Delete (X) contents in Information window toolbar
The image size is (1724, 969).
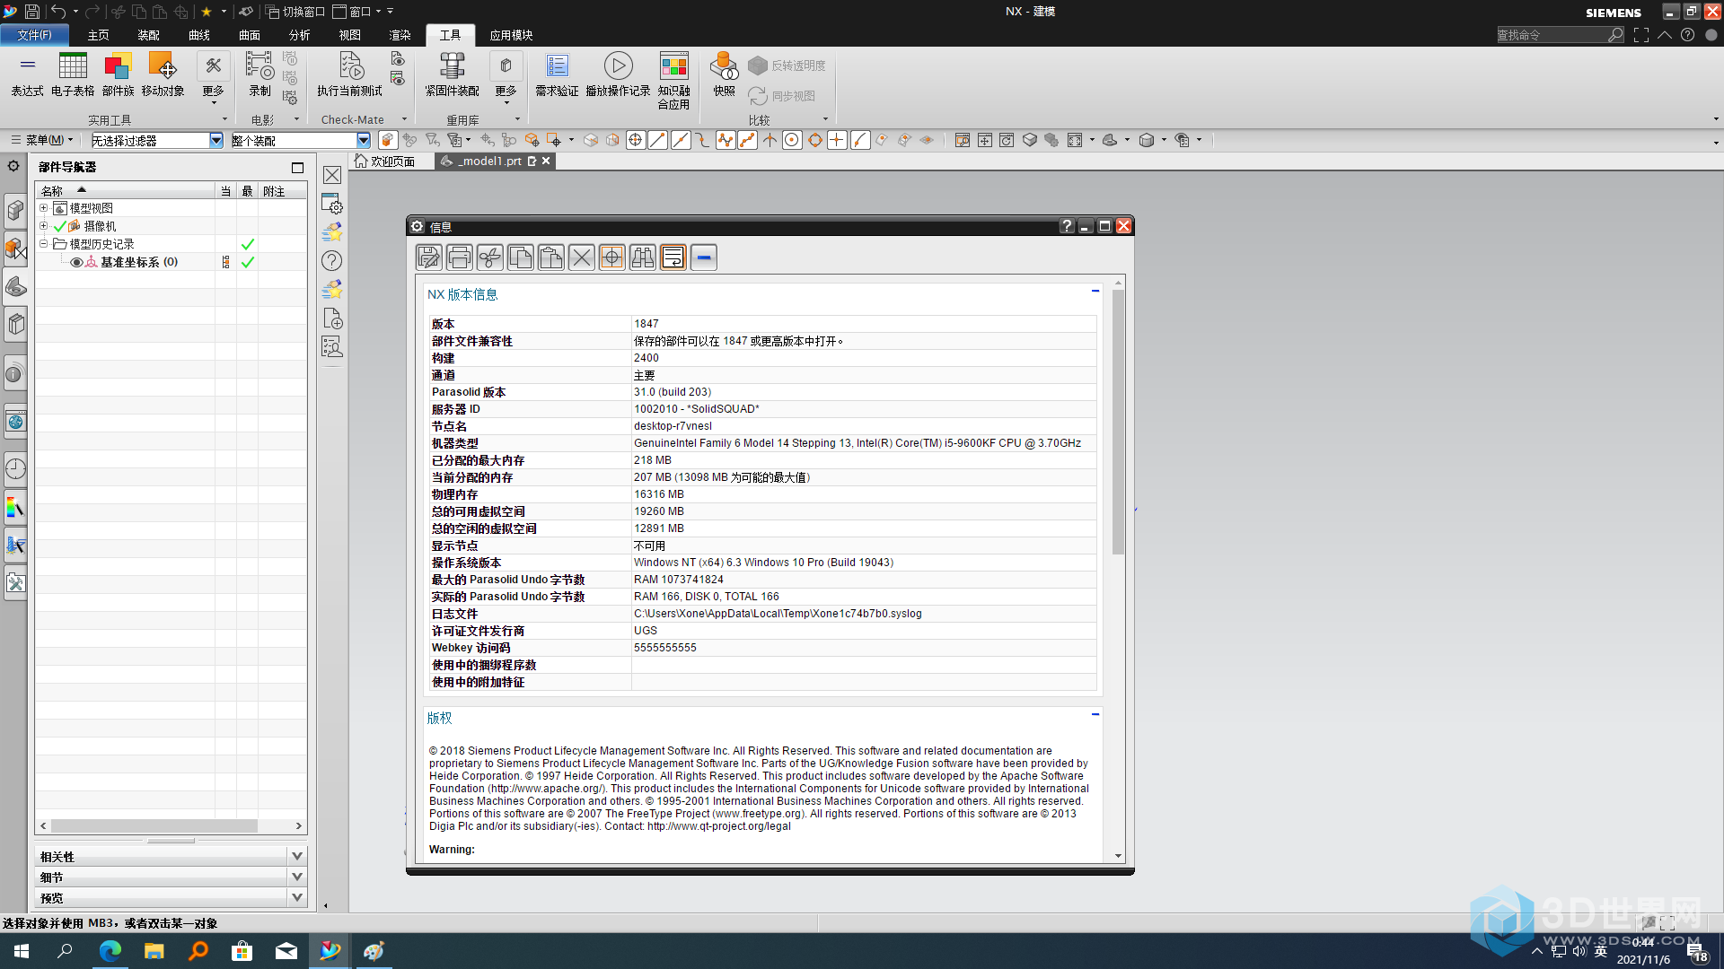pos(581,258)
